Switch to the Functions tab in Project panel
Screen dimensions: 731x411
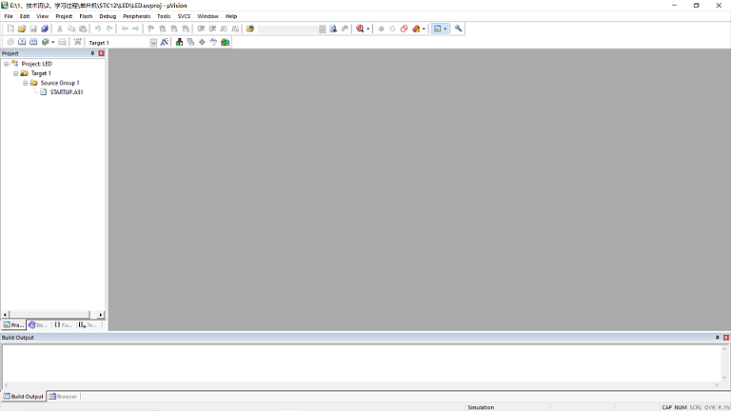click(x=64, y=324)
